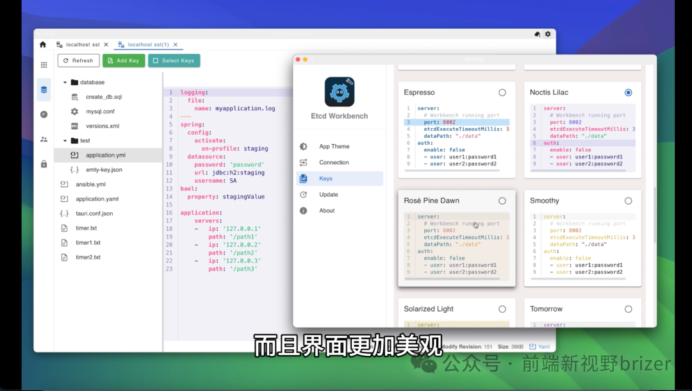The height and width of the screenshot is (391, 692).
Task: Choose the Tomorrow theme radio button
Action: (x=629, y=308)
